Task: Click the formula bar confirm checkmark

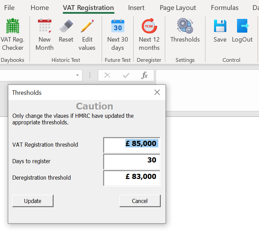Action: click(x=126, y=75)
